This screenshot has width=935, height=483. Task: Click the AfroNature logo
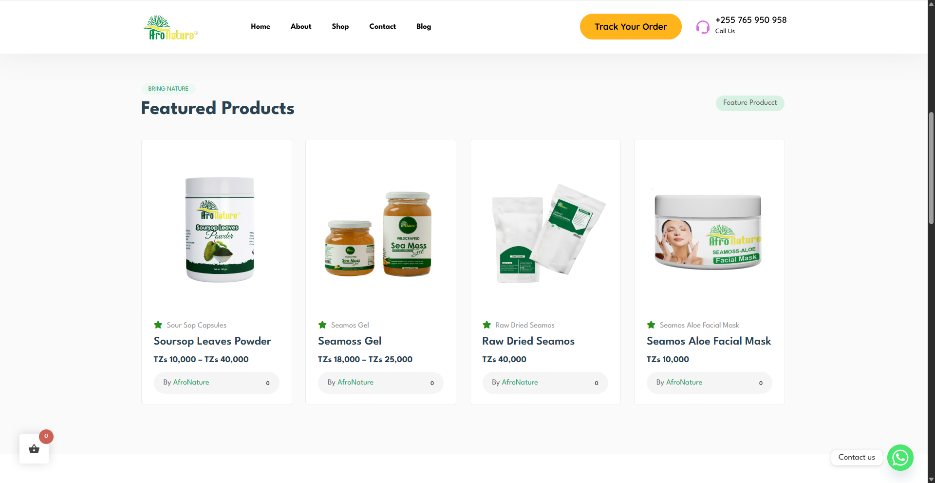pos(171,27)
